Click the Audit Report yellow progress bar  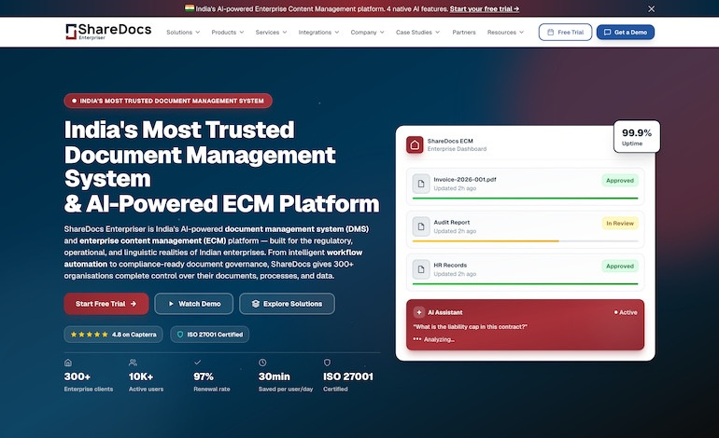point(486,240)
